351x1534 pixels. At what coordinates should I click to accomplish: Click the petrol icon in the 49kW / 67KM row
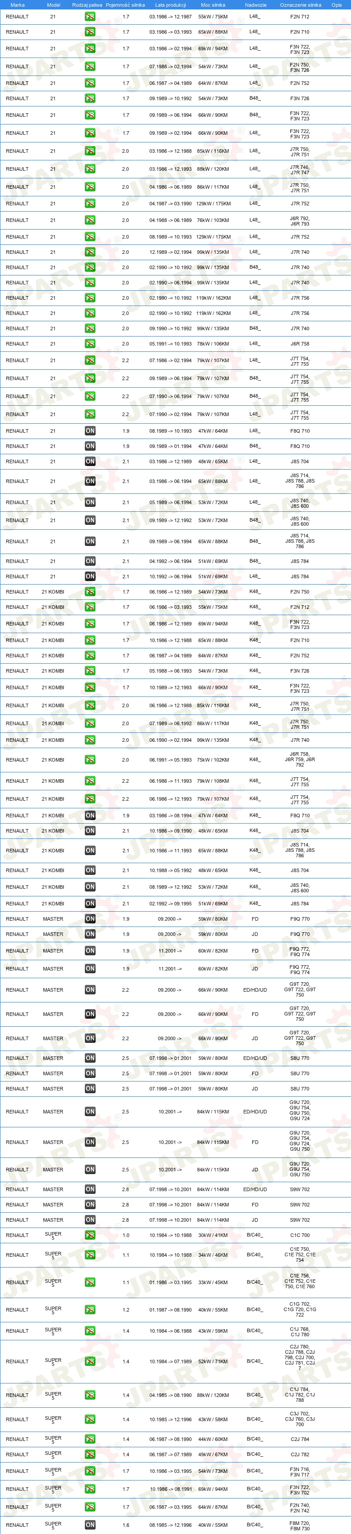pyautogui.click(x=90, y=1454)
